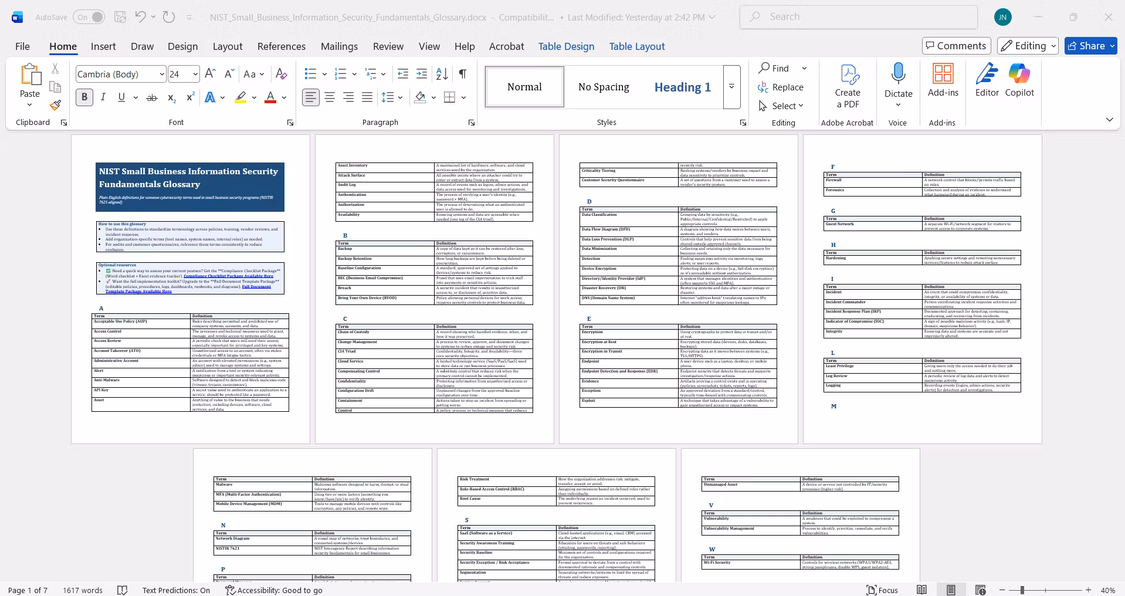Click the Replace button

coord(781,87)
